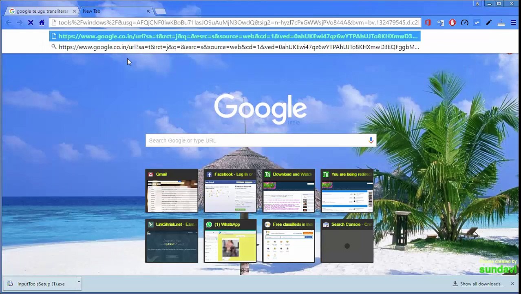Click the Google logo

point(260,109)
